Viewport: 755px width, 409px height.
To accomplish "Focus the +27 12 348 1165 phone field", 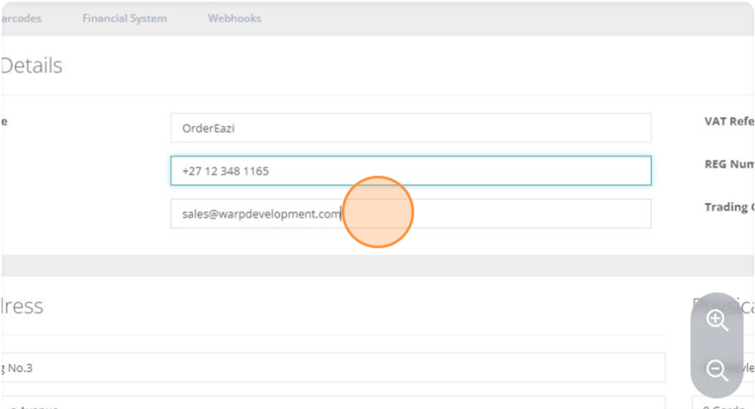I will pyautogui.click(x=411, y=171).
